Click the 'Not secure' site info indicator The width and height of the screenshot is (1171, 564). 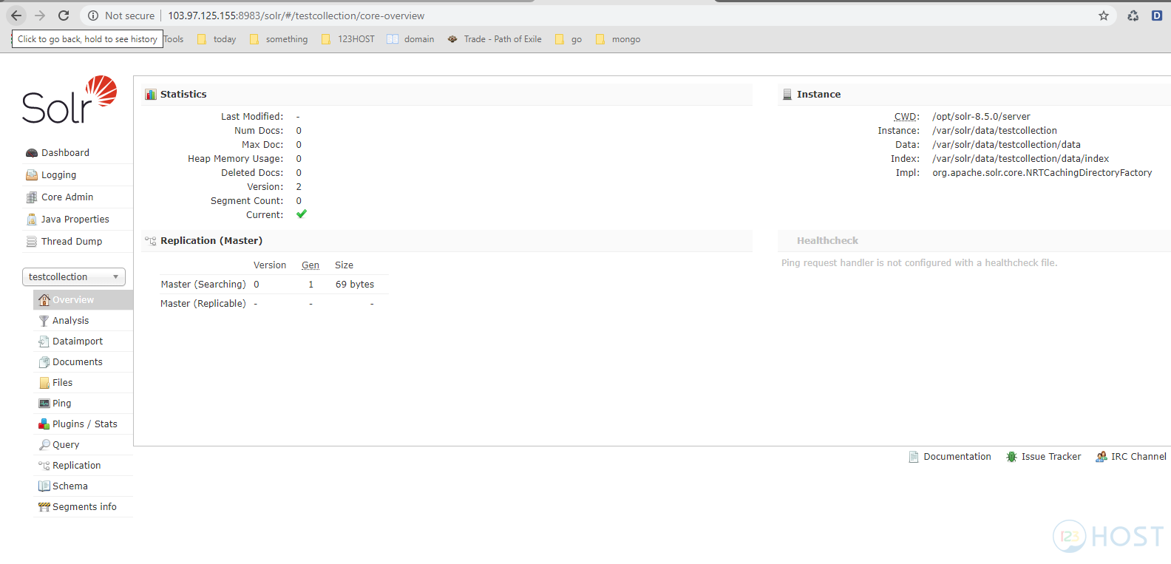point(121,16)
